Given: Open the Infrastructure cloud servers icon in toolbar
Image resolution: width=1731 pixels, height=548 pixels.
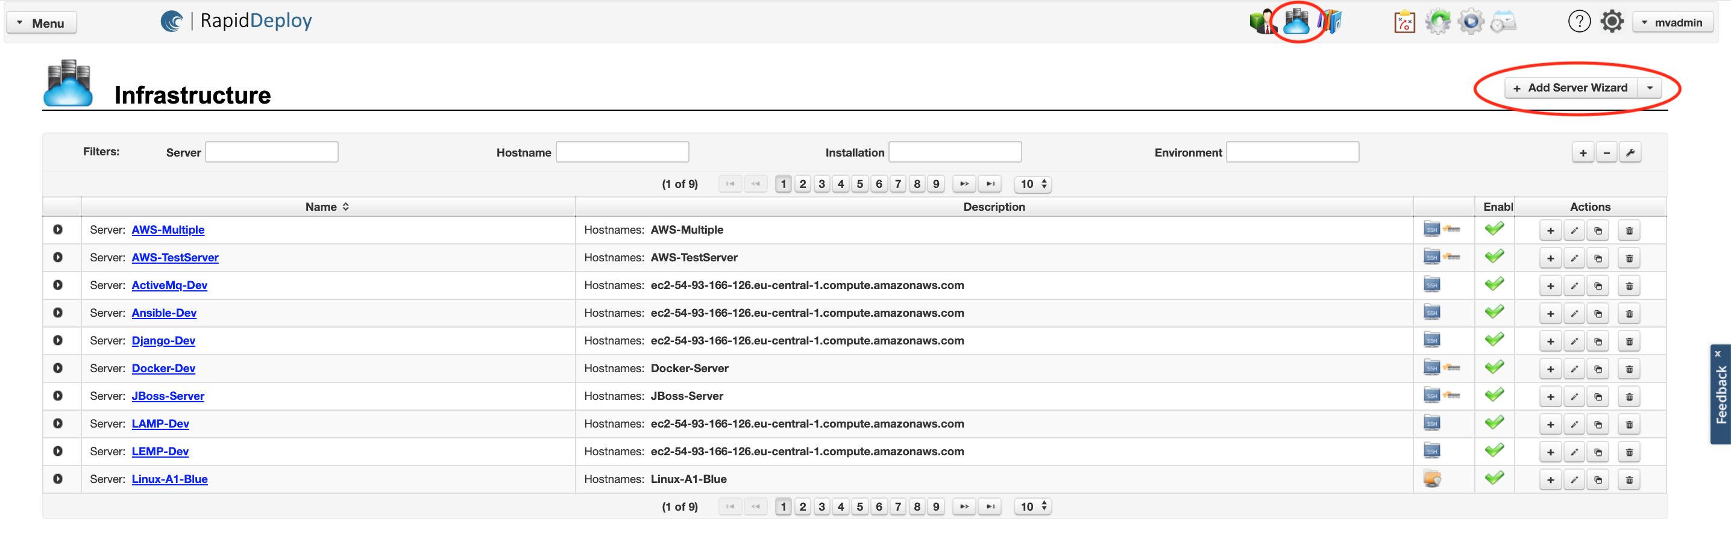Looking at the screenshot, I should pos(1296,22).
